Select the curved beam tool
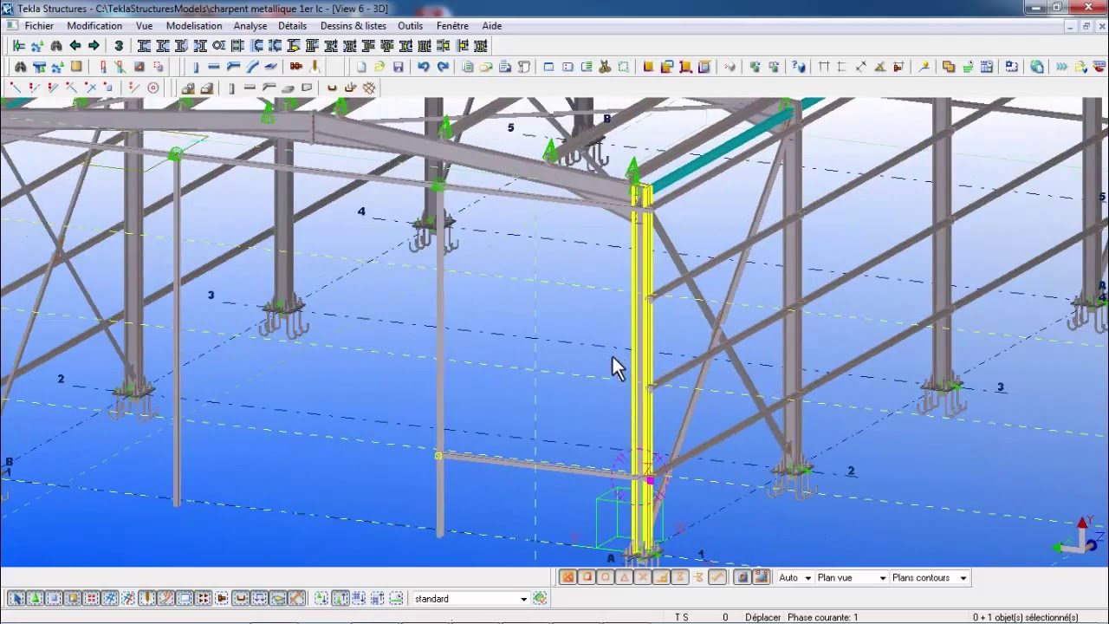 pyautogui.click(x=252, y=67)
